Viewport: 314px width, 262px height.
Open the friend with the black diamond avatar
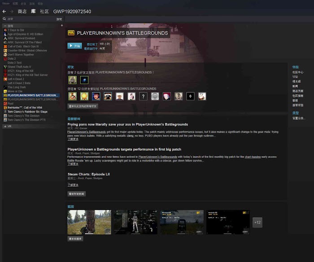tap(190, 96)
